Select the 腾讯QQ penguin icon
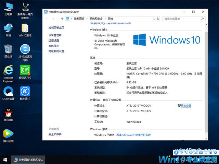 click(8, 114)
